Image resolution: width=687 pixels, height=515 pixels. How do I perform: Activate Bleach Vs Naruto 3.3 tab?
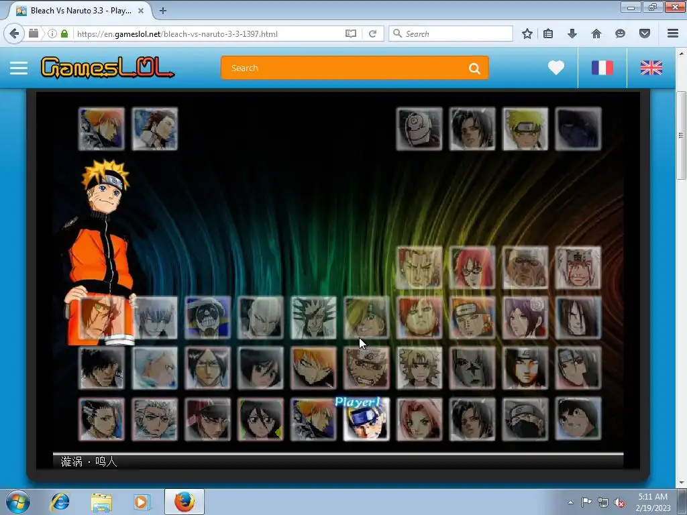pyautogui.click(x=81, y=11)
